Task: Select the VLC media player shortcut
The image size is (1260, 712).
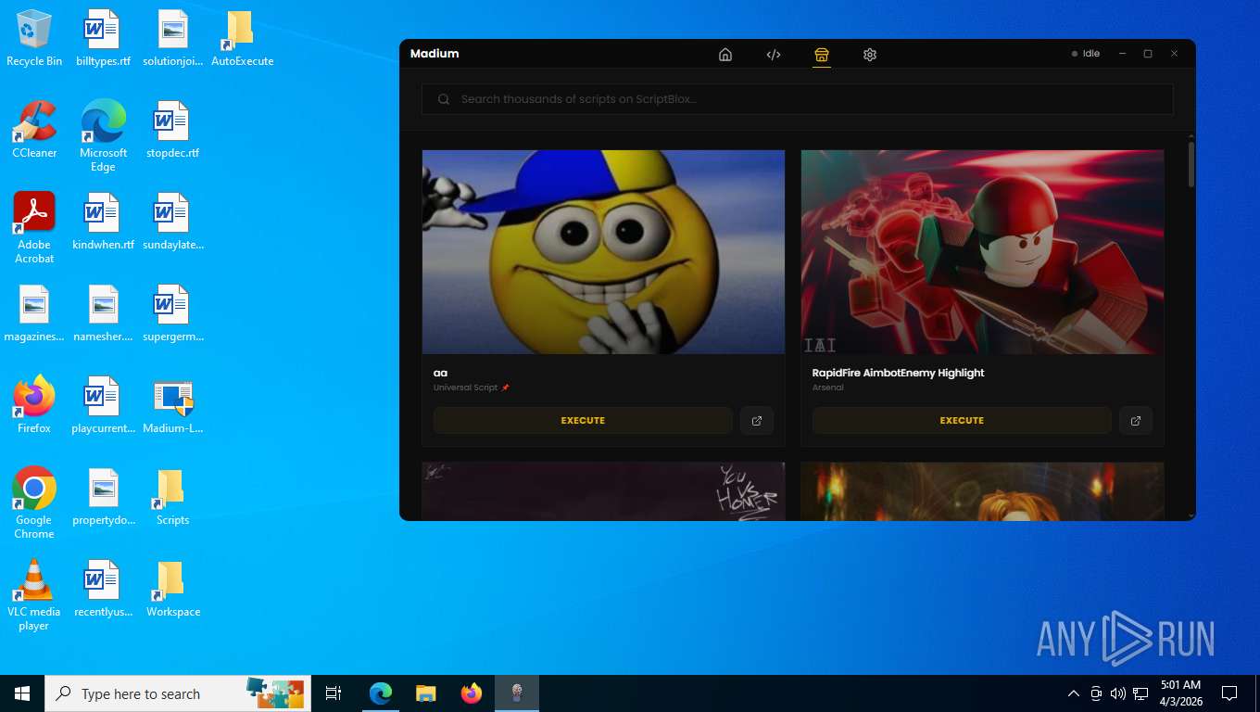Action: pyautogui.click(x=34, y=594)
